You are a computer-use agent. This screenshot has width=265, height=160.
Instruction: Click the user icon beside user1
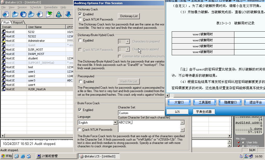pos(3,71)
